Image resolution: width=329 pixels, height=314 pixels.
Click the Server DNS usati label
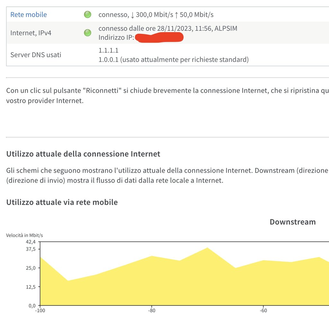[36, 55]
